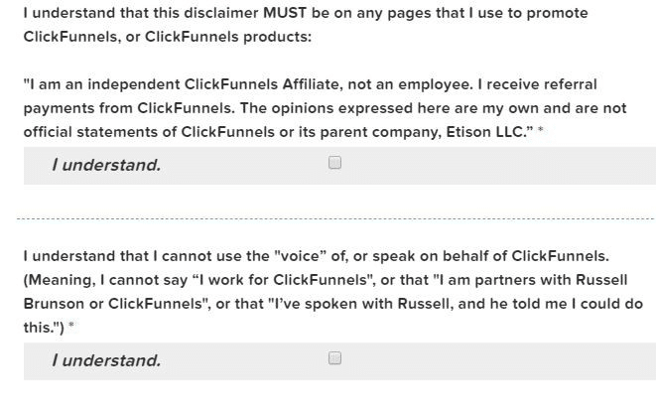Click the word "Affiliate," in the disclaimer quote
The image size is (656, 410).
pos(313,84)
